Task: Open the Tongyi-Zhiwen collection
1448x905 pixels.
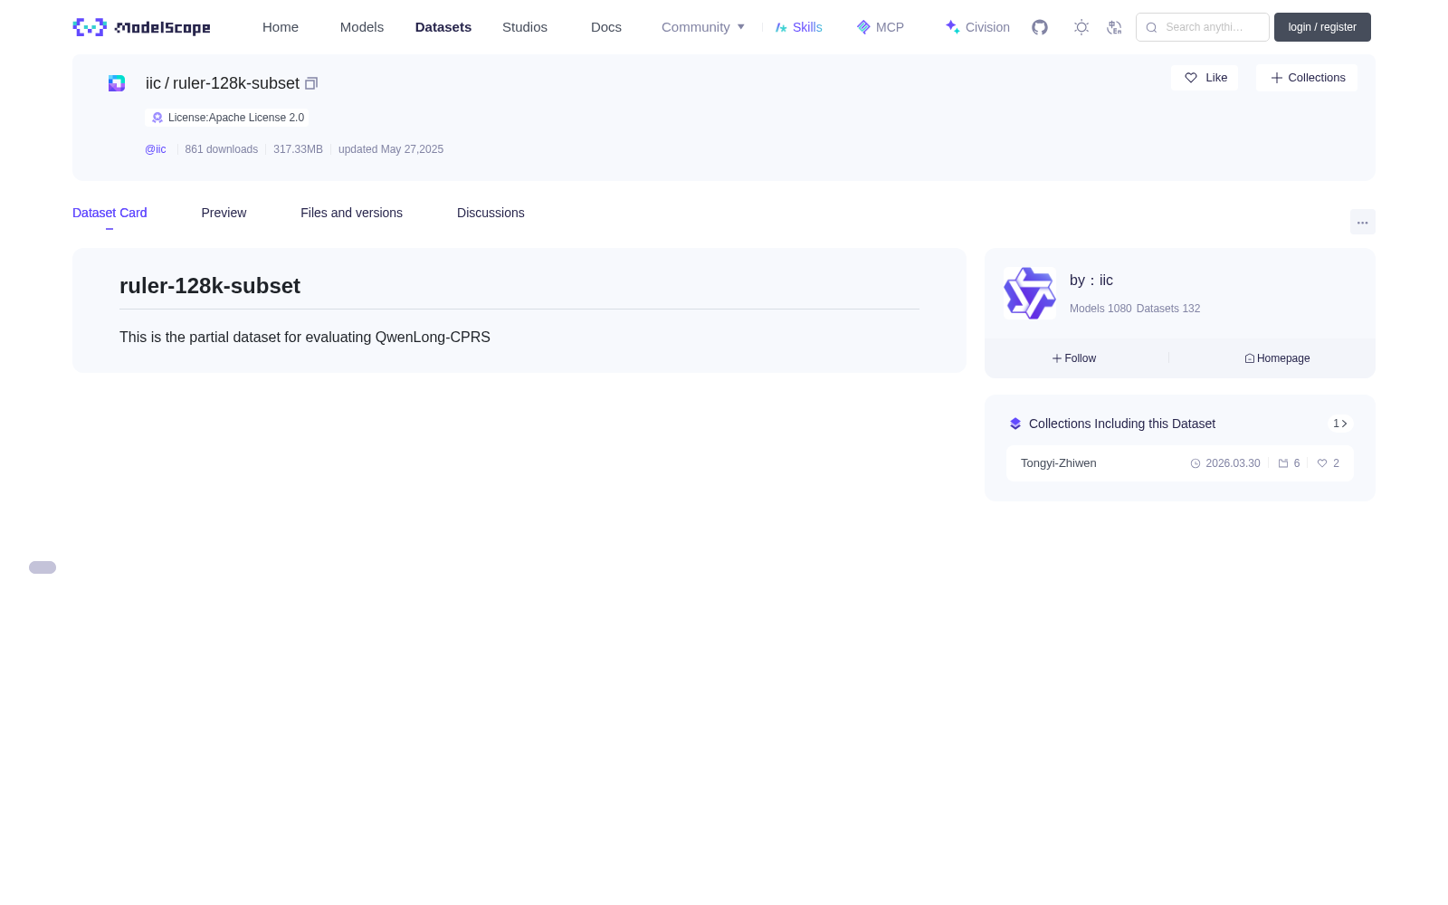Action: pyautogui.click(x=1180, y=463)
